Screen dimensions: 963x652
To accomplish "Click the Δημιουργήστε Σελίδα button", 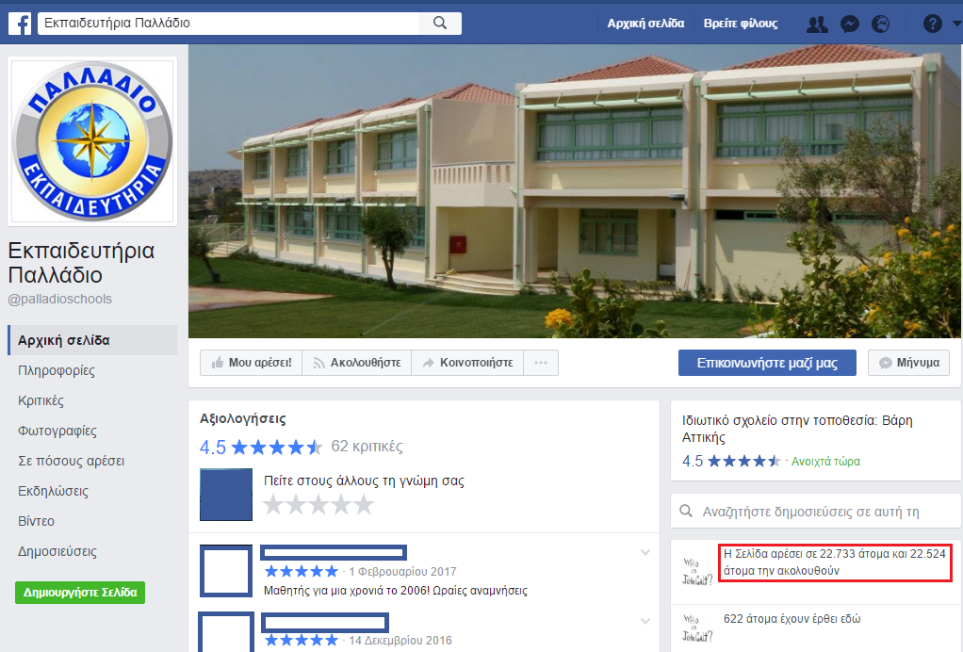I will (80, 593).
